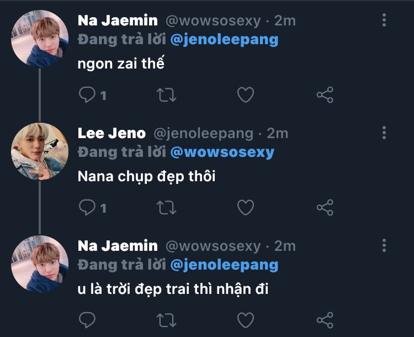The image size is (414, 337).
Task: Like the "ngon zai thế" tweet
Action: 245,95
